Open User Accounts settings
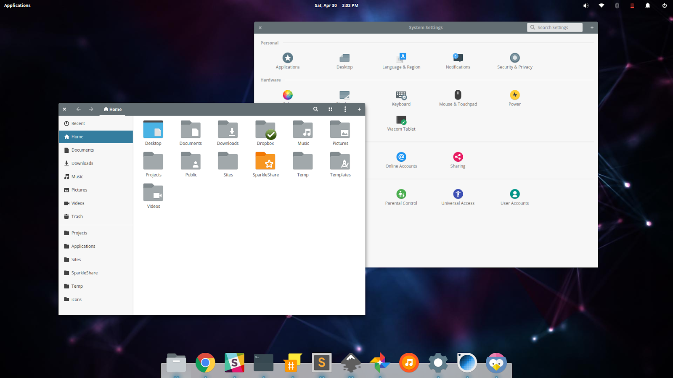 [515, 194]
